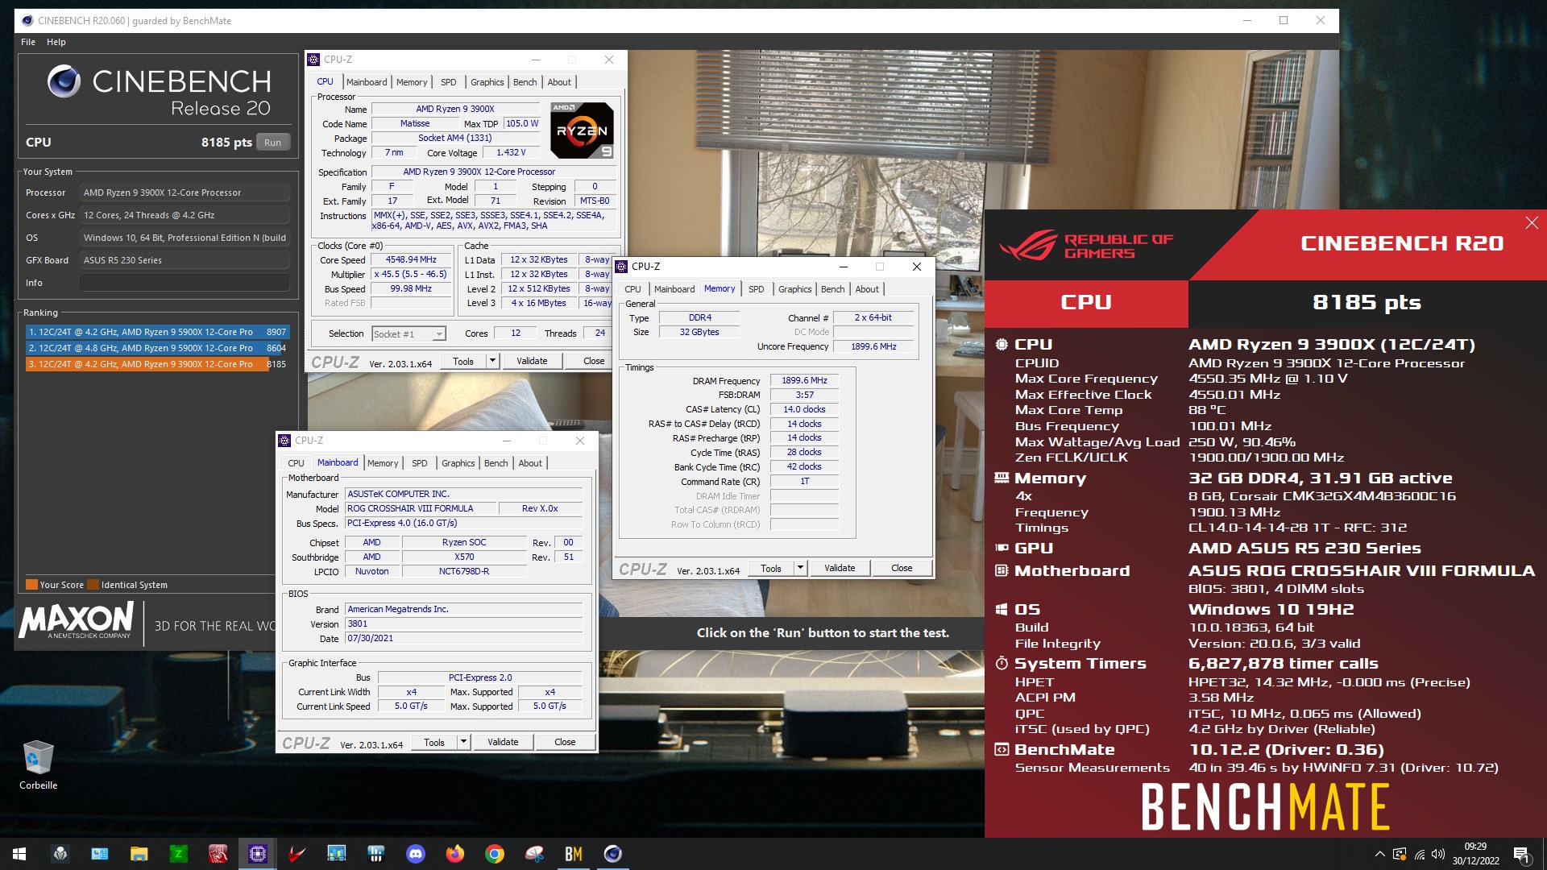Click Close button in Mainboard CPU-Z window footer

click(565, 742)
